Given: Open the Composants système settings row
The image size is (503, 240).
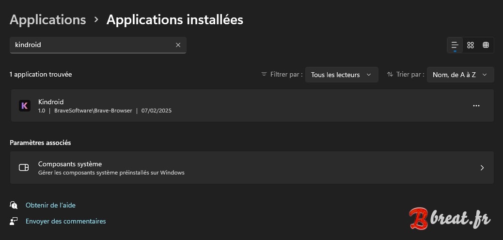Looking at the screenshot, I should pyautogui.click(x=252, y=167).
